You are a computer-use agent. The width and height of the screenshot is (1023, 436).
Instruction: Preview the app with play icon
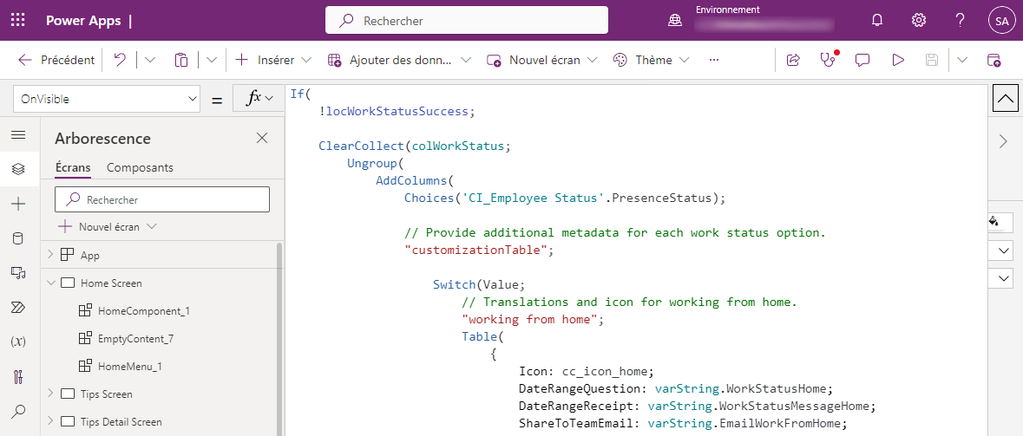coord(898,60)
